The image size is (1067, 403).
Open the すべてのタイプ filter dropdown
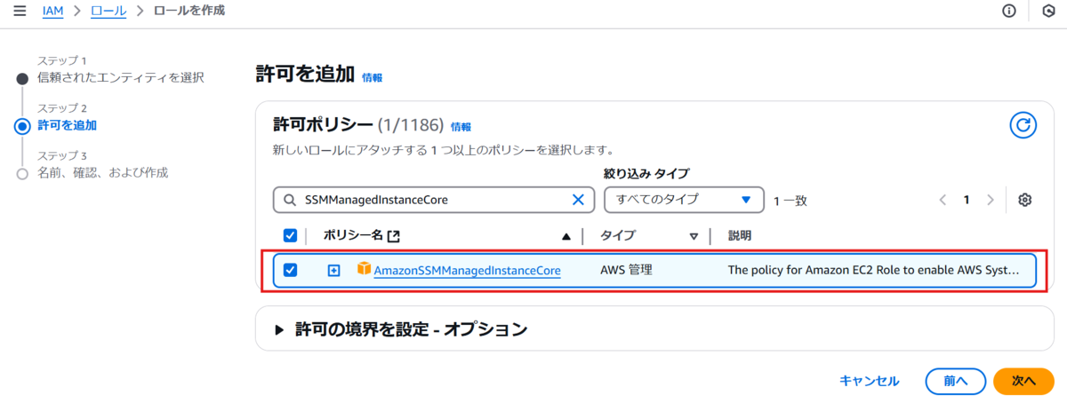point(684,200)
